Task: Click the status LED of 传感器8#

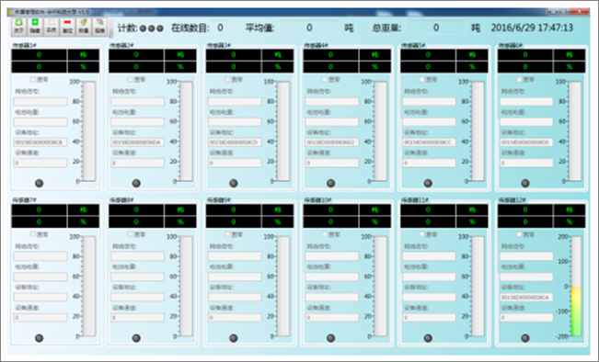Action: [136, 338]
